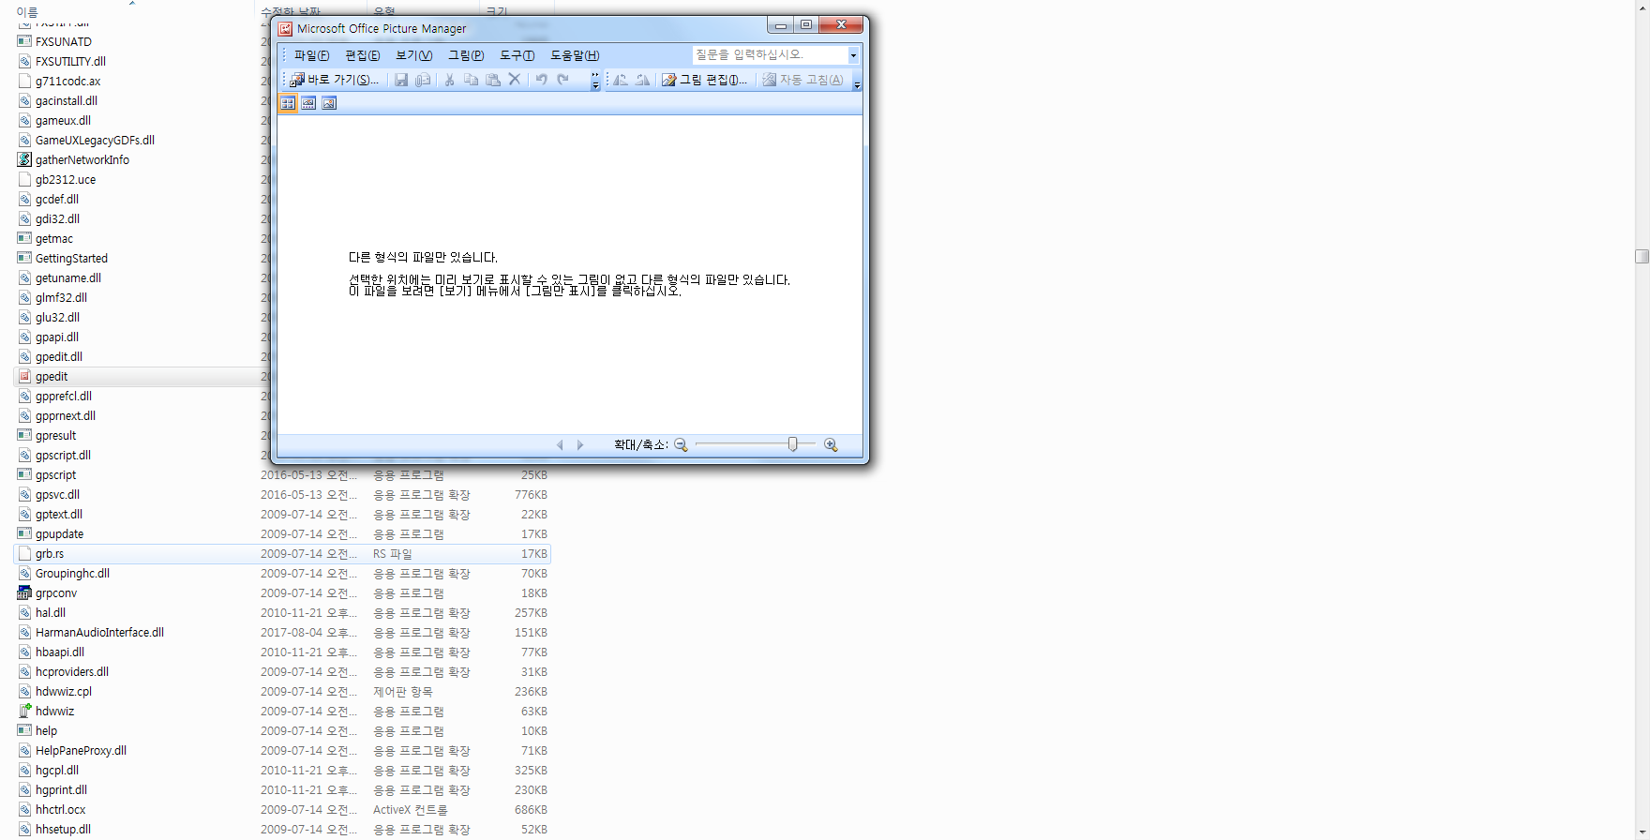Image resolution: width=1650 pixels, height=840 pixels.
Task: Click the Copy icon in toolbar
Action: (x=472, y=80)
